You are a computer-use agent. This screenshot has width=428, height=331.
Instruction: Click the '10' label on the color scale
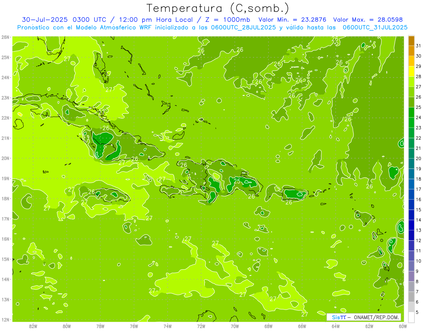point(418,261)
